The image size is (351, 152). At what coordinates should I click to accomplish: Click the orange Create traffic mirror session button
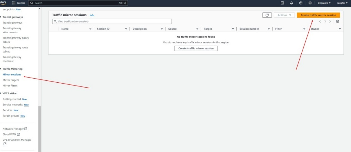[318, 15]
